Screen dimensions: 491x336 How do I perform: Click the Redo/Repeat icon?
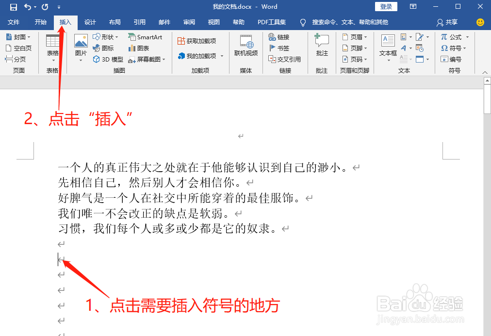pos(45,7)
